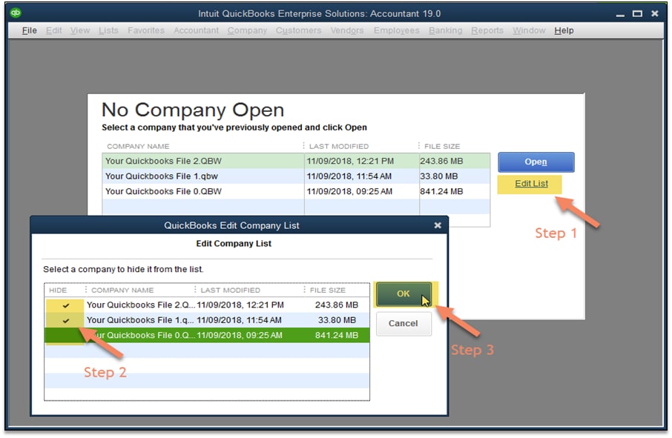Open the Banking menu

[x=445, y=30]
